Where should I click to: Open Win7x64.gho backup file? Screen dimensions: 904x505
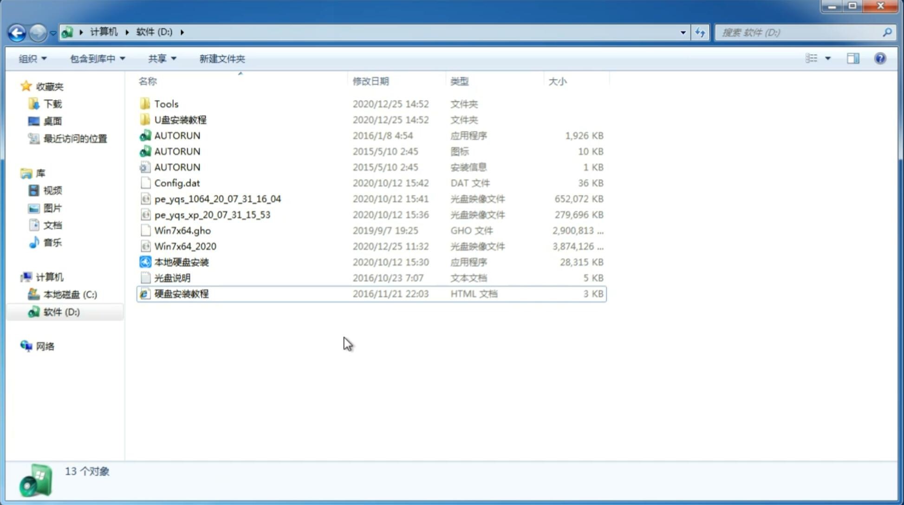(182, 230)
